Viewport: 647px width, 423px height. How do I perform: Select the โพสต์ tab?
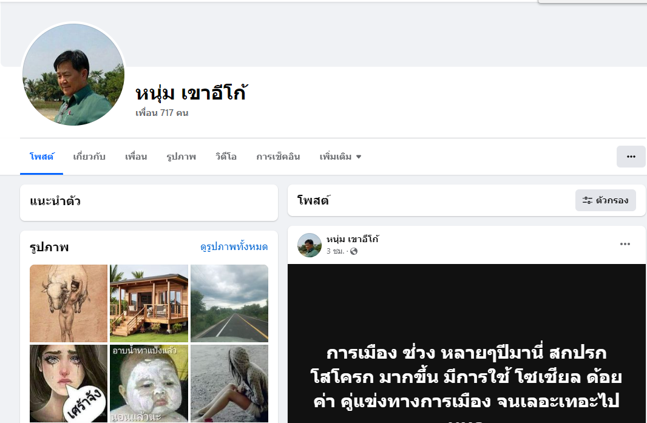(42, 157)
